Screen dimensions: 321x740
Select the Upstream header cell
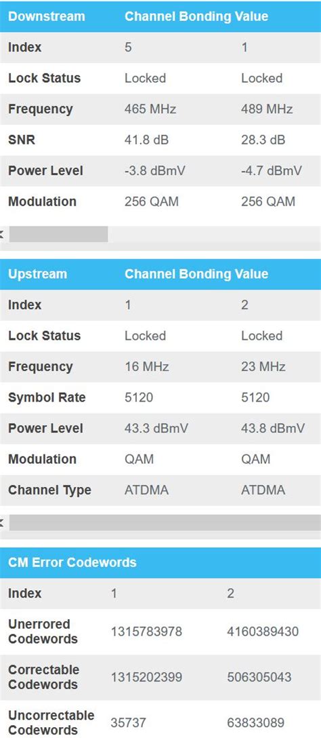click(x=38, y=274)
